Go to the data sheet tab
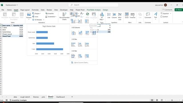This screenshot has height=103, width=183. pos(15,97)
